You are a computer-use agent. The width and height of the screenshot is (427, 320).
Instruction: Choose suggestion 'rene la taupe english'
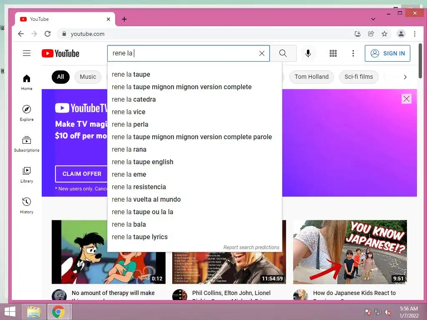click(x=195, y=162)
